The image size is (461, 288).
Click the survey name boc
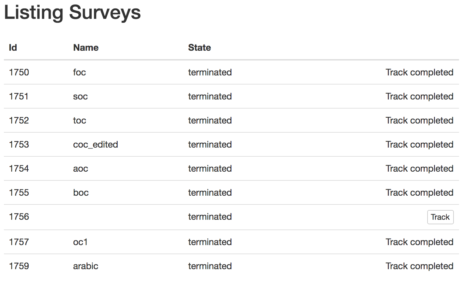(x=81, y=192)
